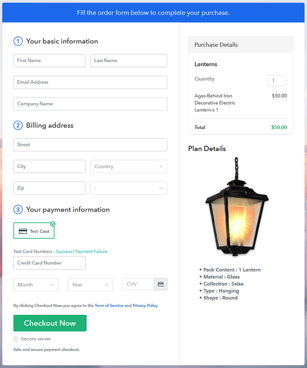Image resolution: width=307 pixels, height=368 pixels.
Task: Click the Secure server lock icon
Action: tap(16, 339)
